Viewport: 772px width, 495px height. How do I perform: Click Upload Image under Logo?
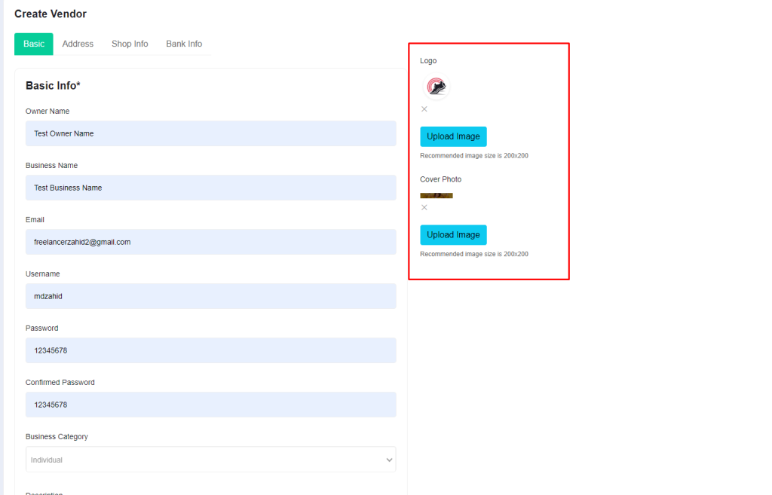click(453, 137)
